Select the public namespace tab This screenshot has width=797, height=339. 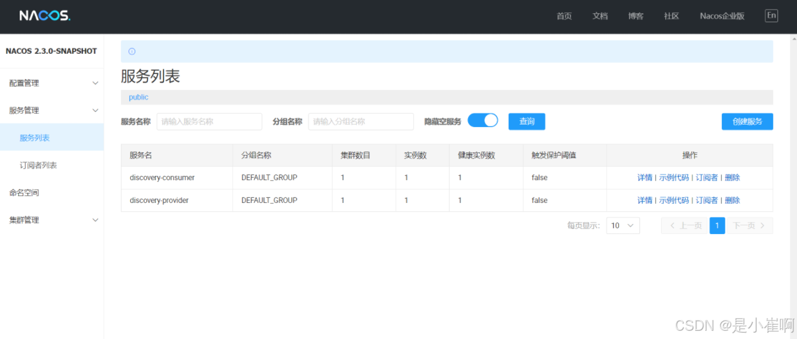(x=139, y=97)
